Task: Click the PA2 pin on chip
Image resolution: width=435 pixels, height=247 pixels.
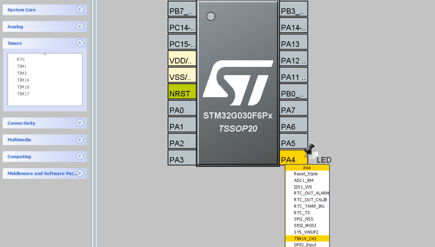Action: (x=182, y=141)
